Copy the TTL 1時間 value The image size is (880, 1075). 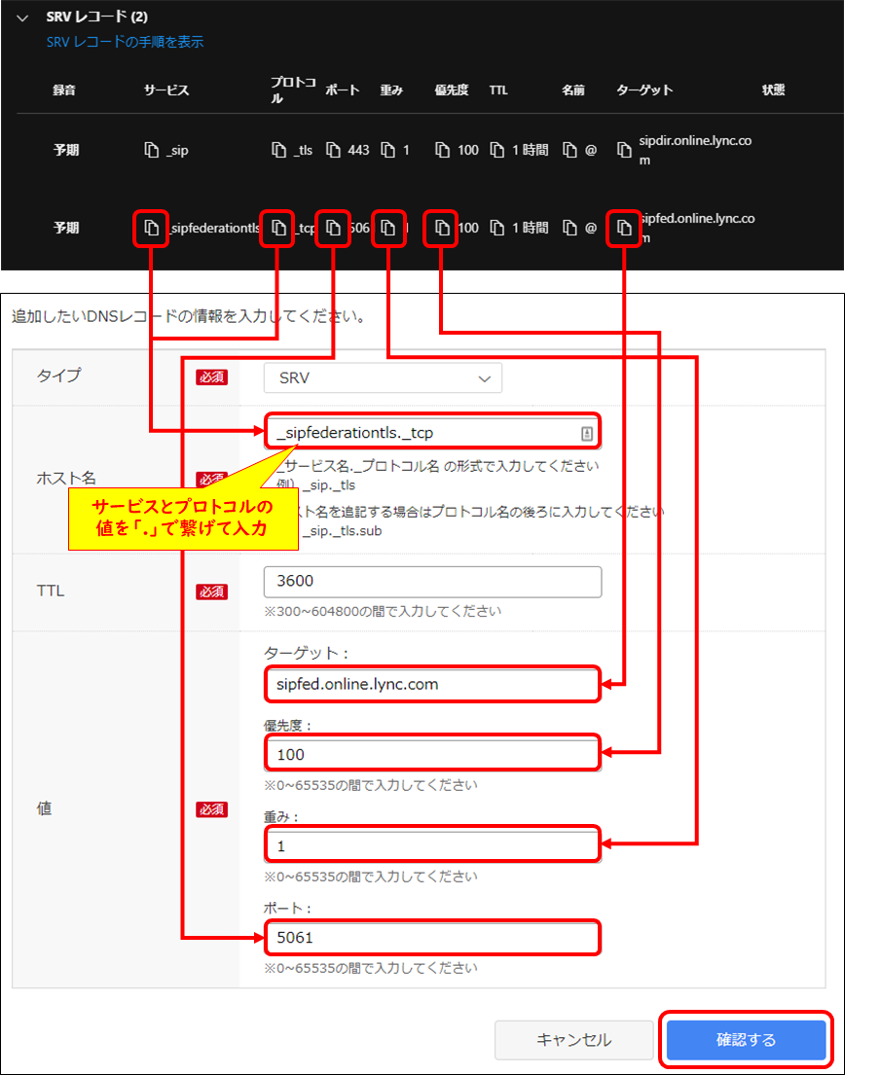coord(495,150)
